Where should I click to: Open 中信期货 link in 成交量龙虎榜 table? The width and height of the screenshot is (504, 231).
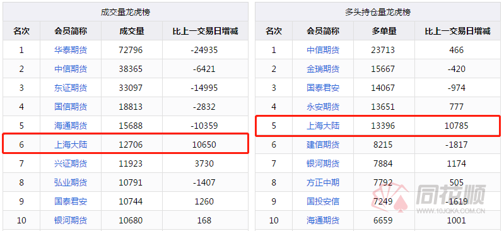(71, 69)
